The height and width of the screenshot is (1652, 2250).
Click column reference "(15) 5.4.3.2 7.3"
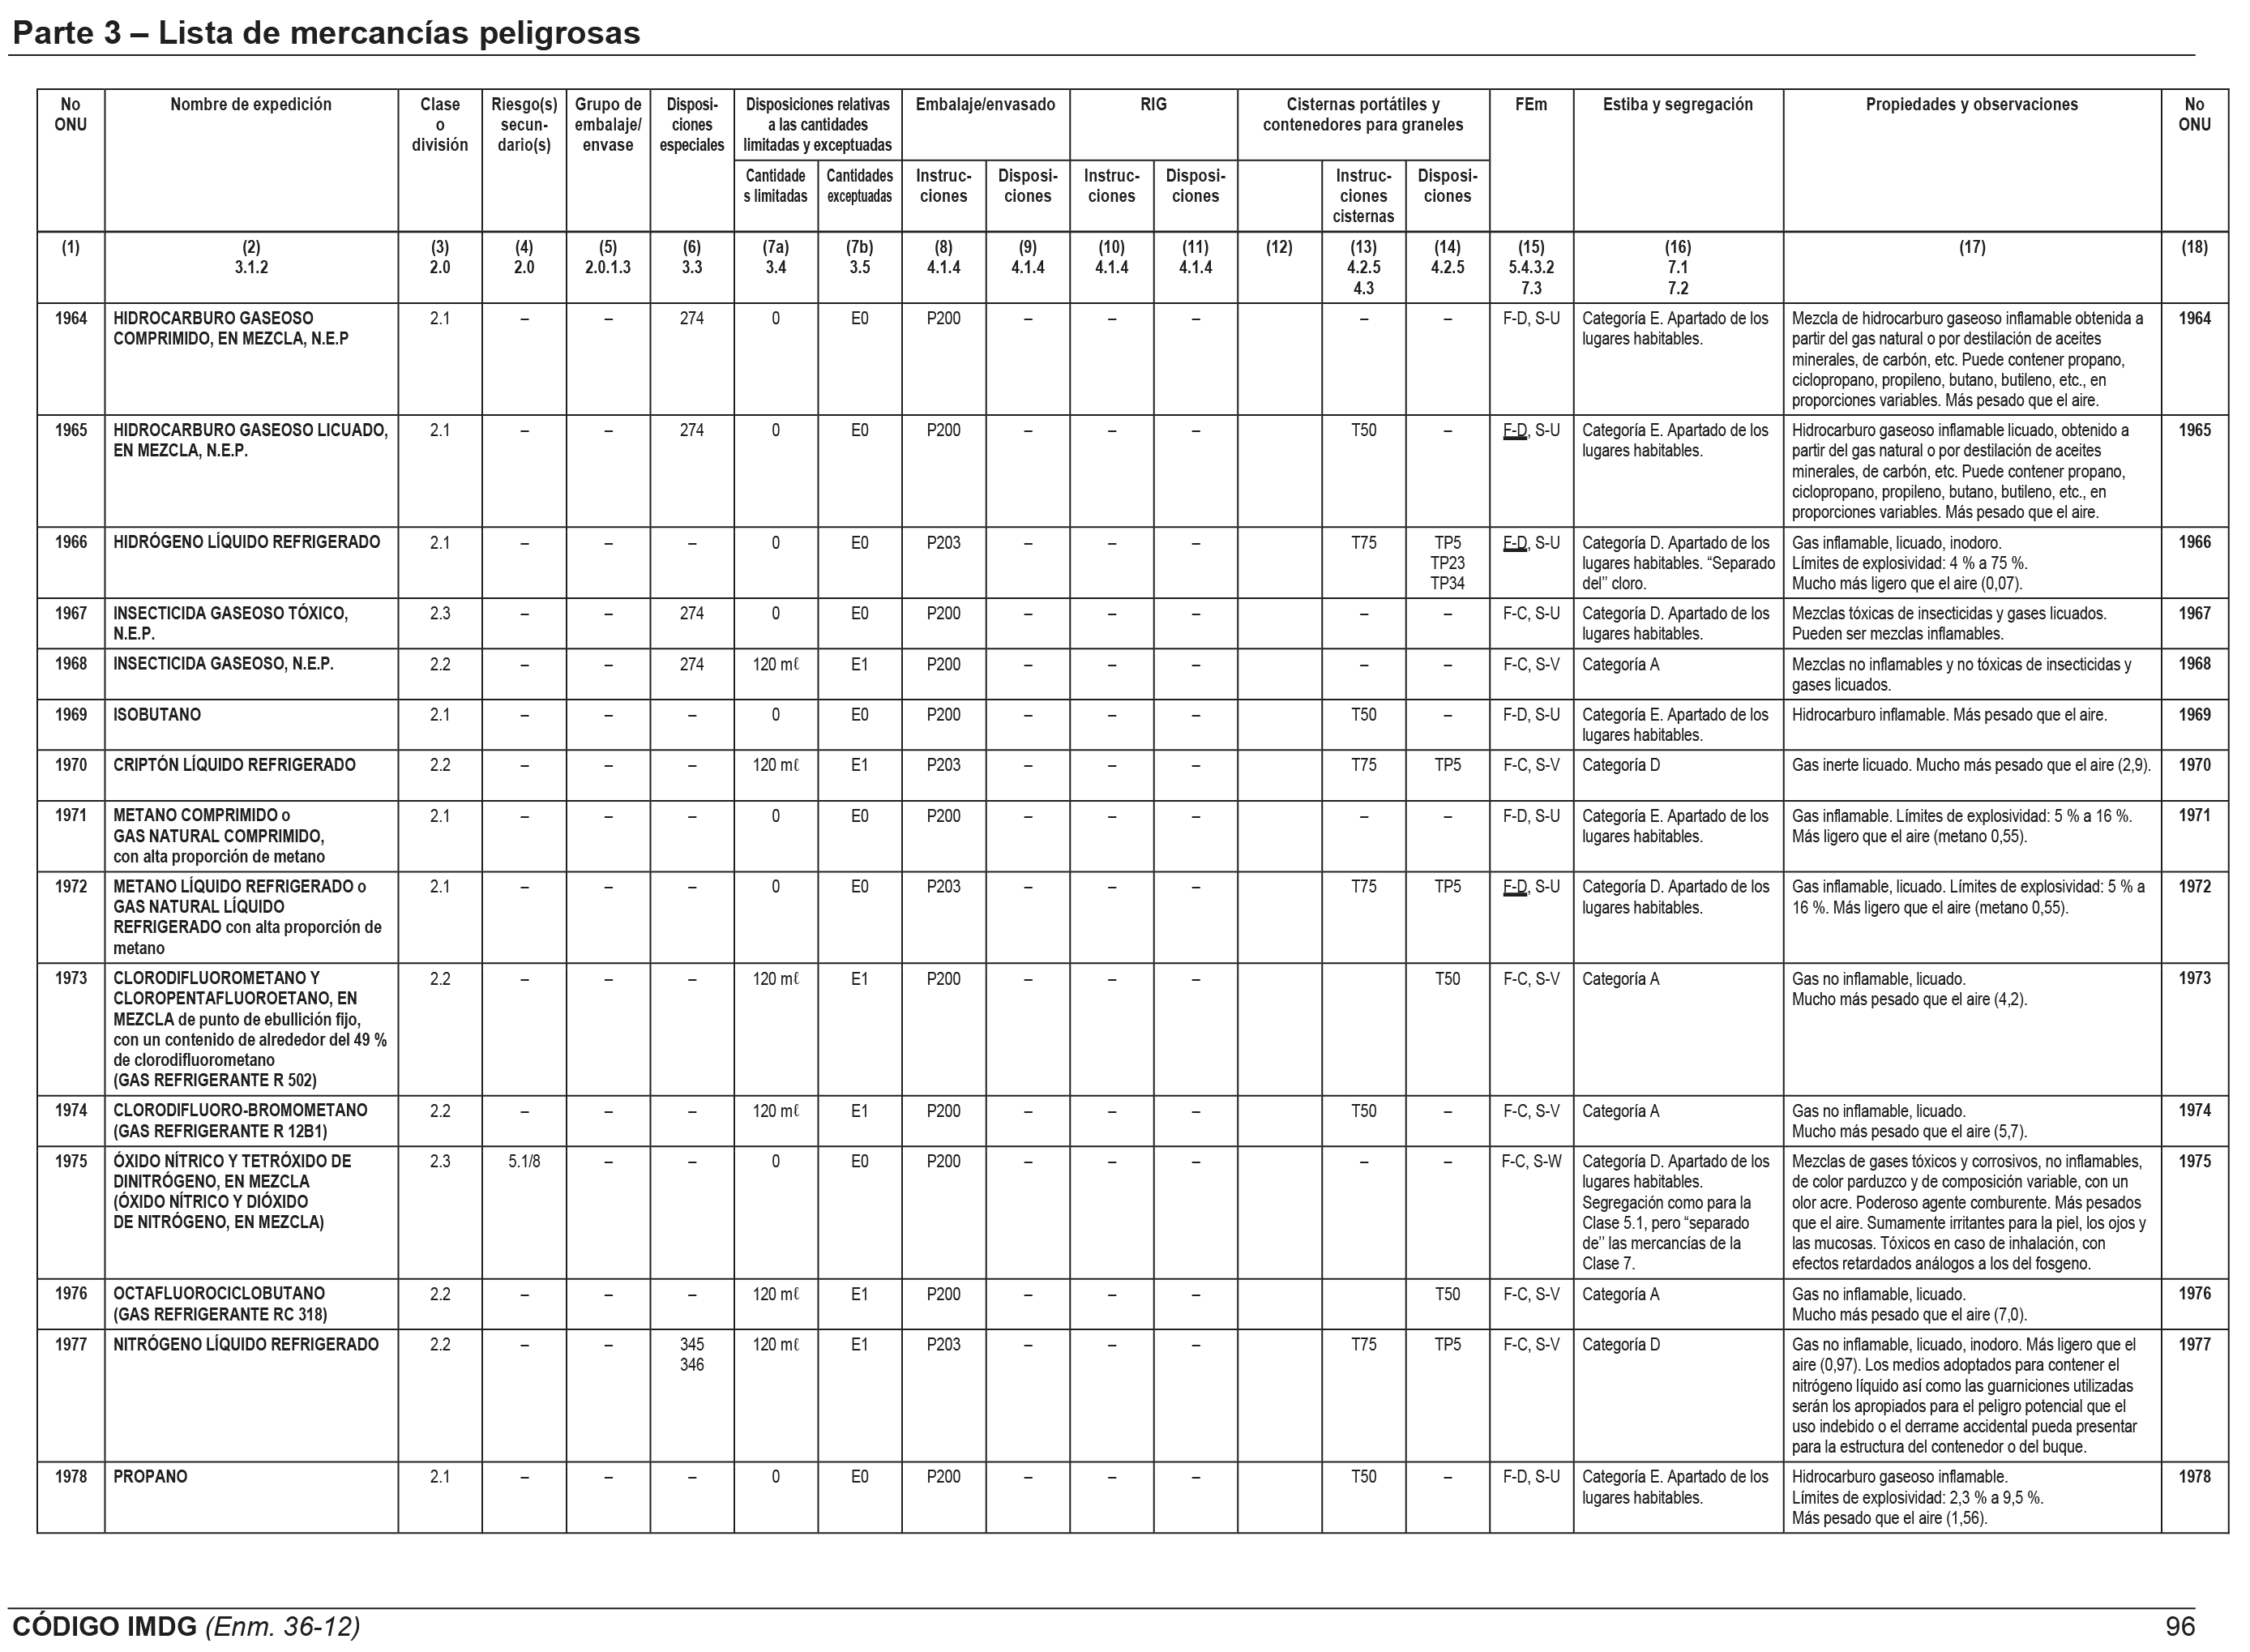click(x=1531, y=267)
